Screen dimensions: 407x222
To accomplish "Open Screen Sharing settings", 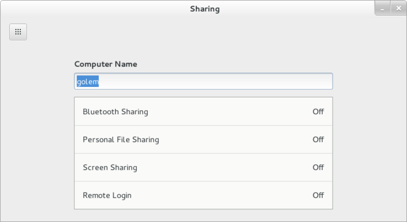I will [x=203, y=168].
